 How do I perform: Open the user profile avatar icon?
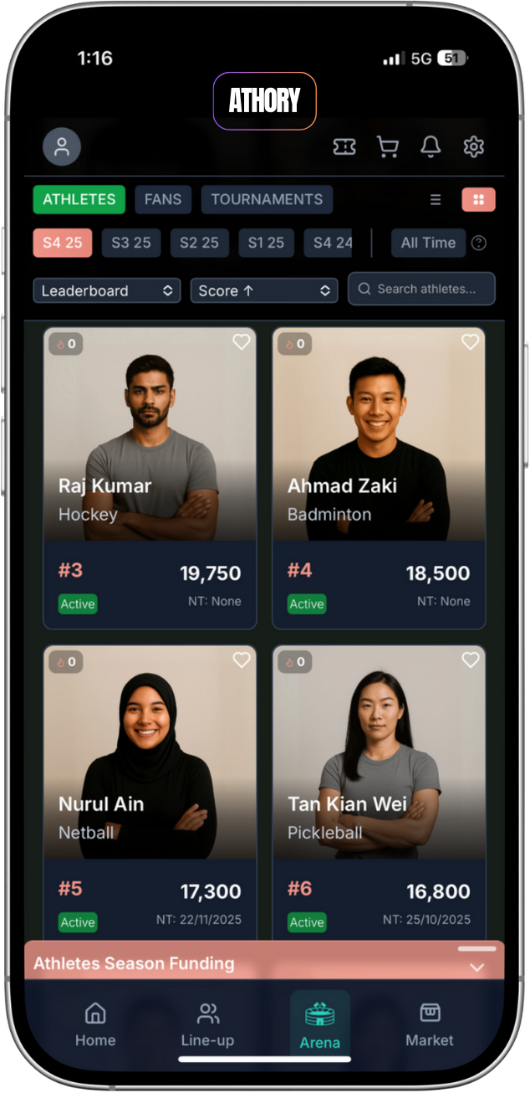(62, 147)
